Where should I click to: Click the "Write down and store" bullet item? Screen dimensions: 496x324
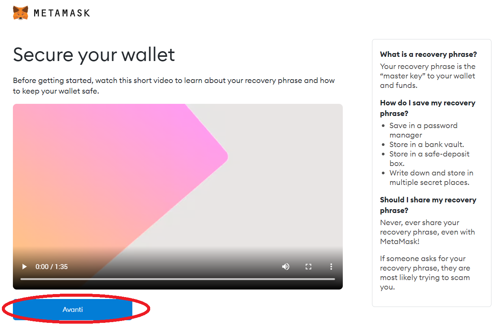tap(431, 178)
